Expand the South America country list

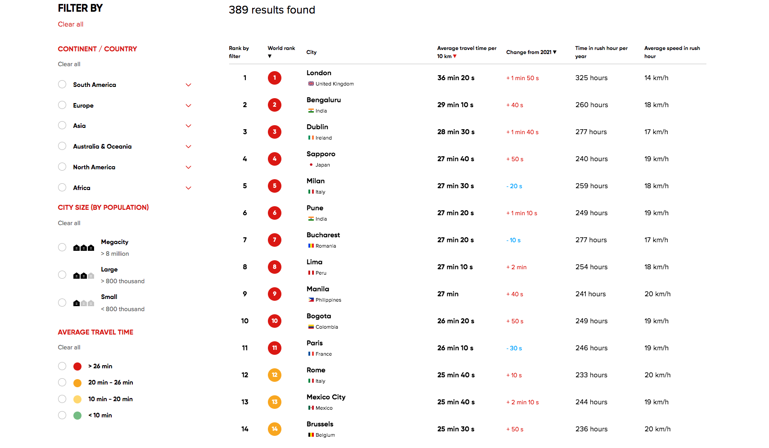tap(189, 85)
